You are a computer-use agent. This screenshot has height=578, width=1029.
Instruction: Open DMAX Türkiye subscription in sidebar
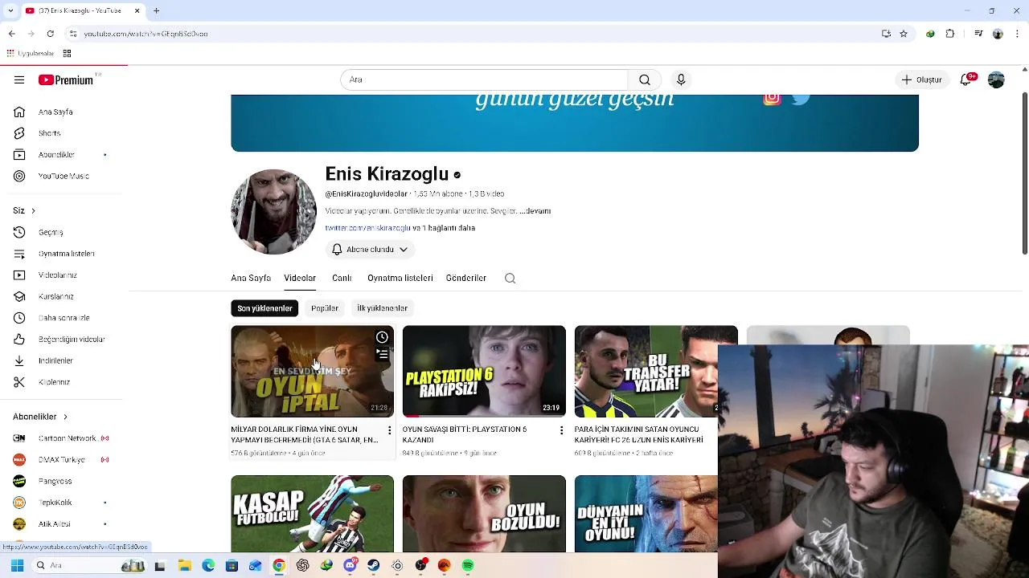(x=64, y=460)
